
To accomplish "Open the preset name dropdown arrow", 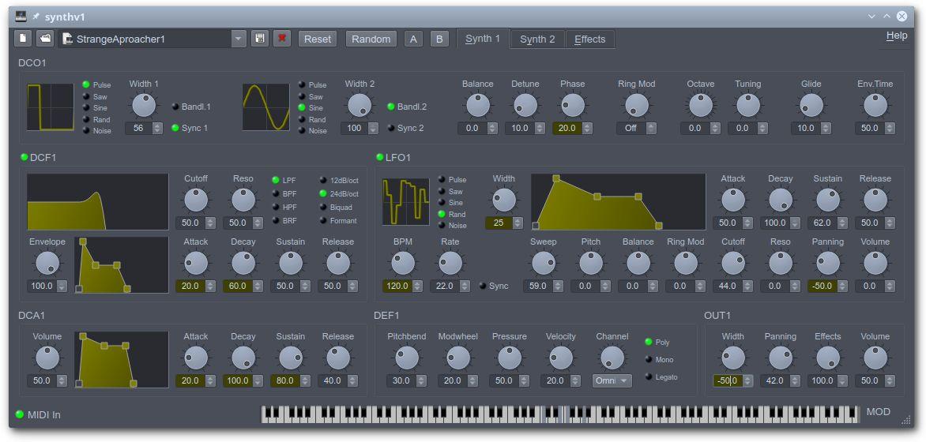I will (x=239, y=39).
